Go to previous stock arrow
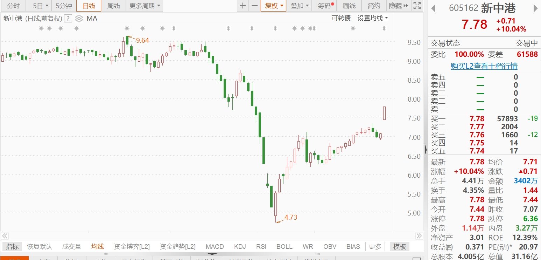 [433, 8]
